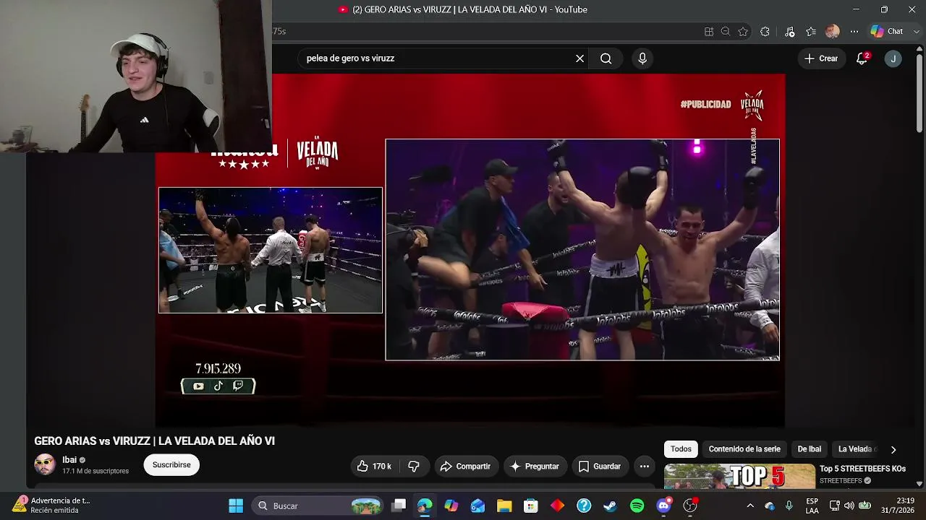Image resolution: width=926 pixels, height=520 pixels.
Task: Open Spotify from the taskbar
Action: pyautogui.click(x=637, y=506)
